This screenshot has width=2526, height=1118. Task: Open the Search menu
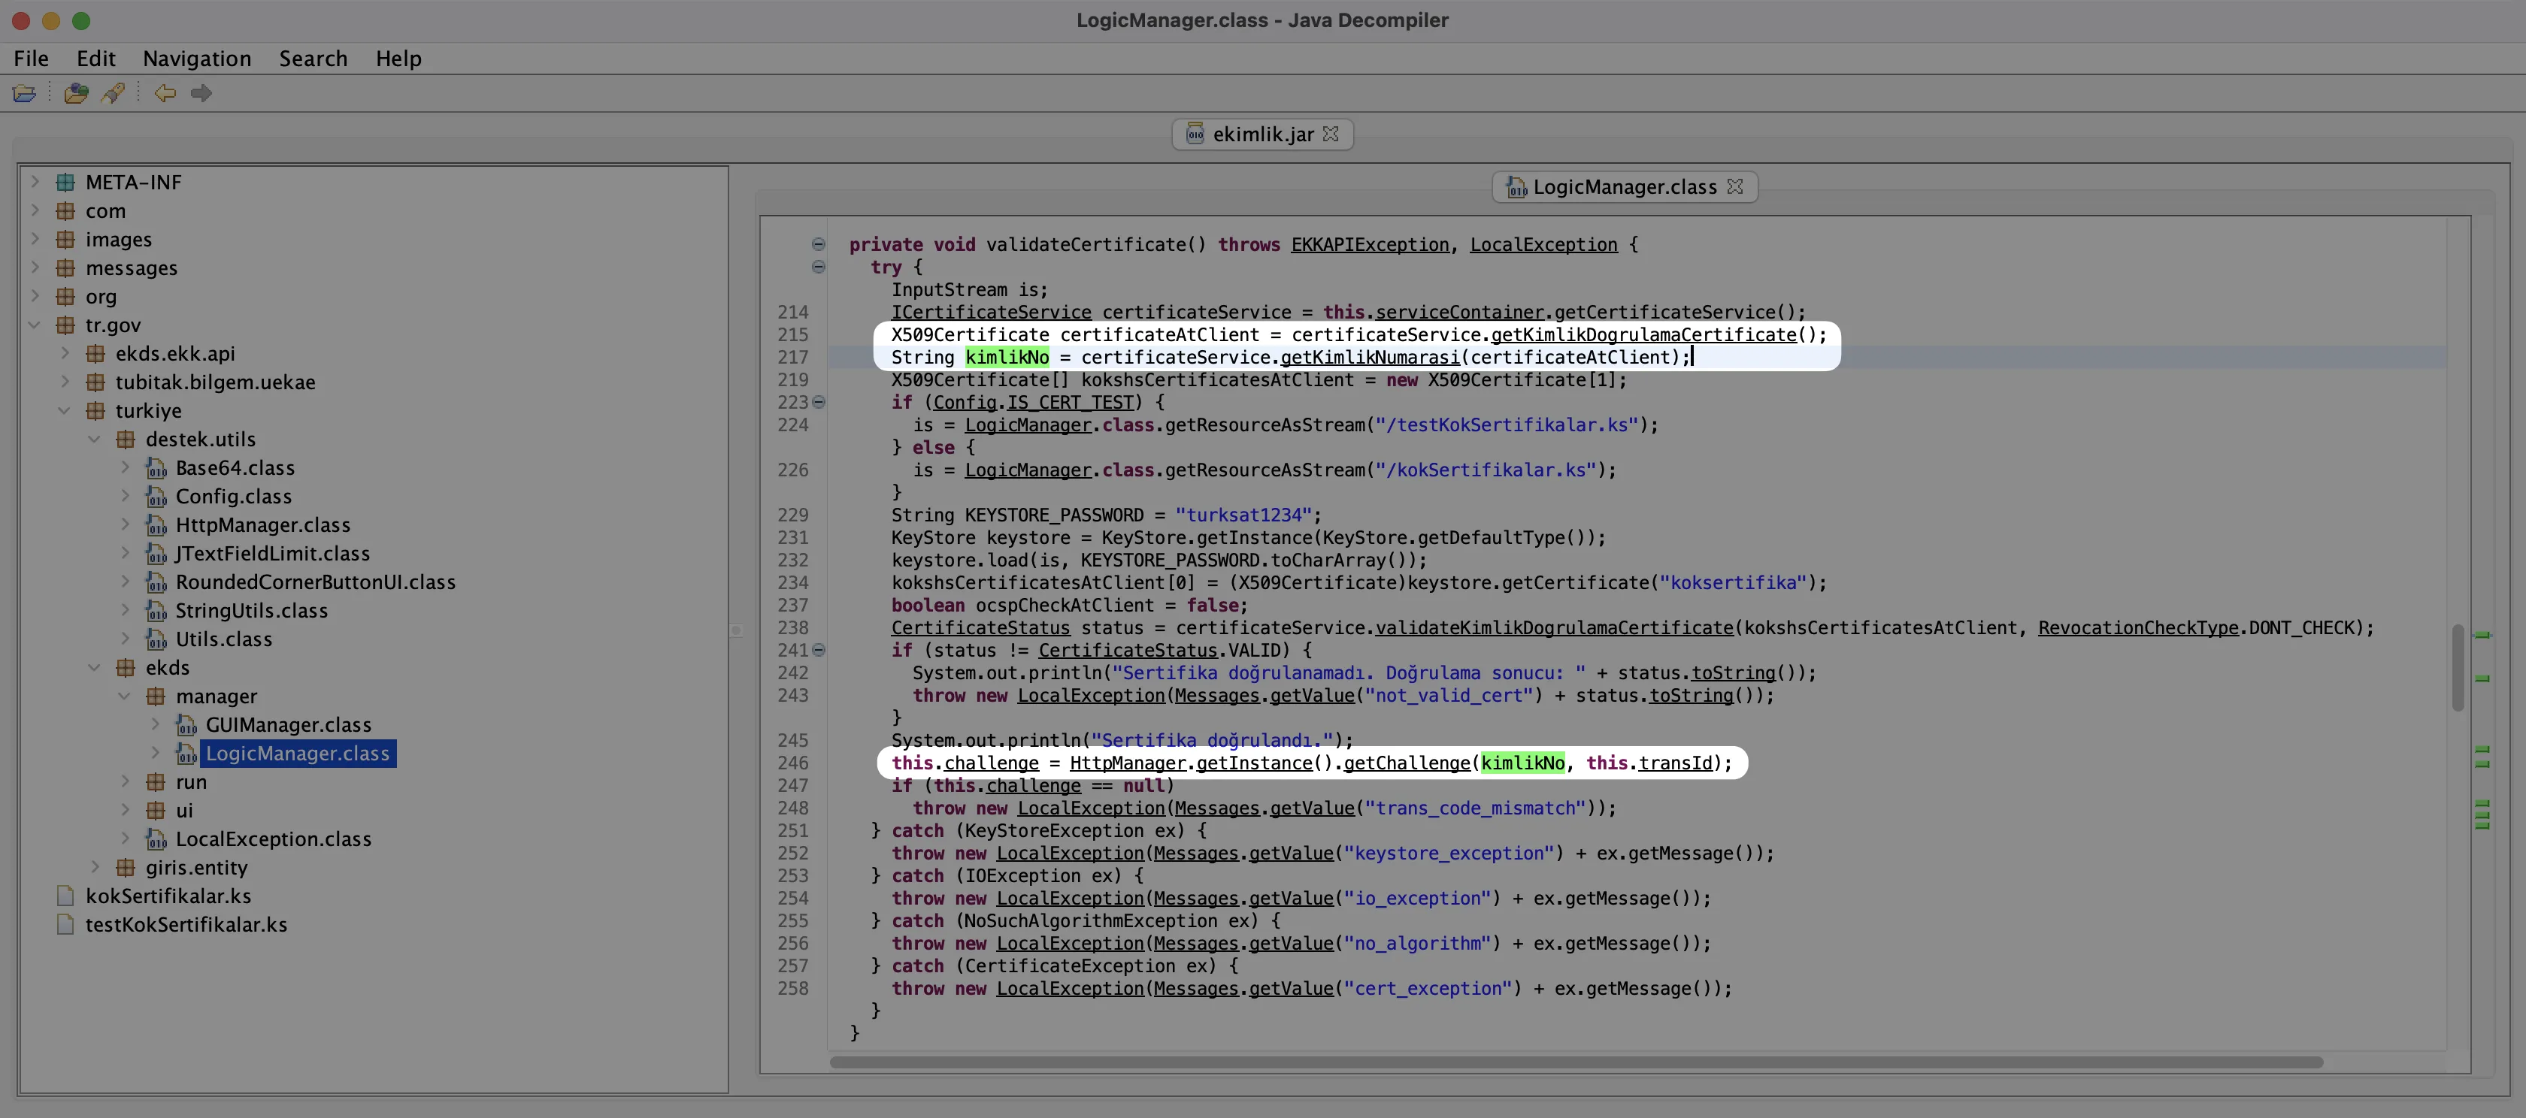313,58
